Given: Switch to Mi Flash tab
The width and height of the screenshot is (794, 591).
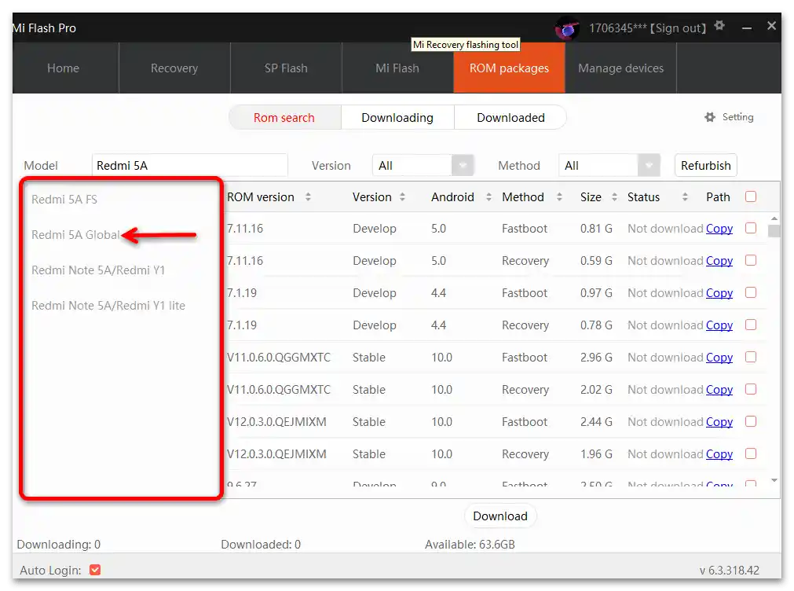Looking at the screenshot, I should pyautogui.click(x=397, y=68).
